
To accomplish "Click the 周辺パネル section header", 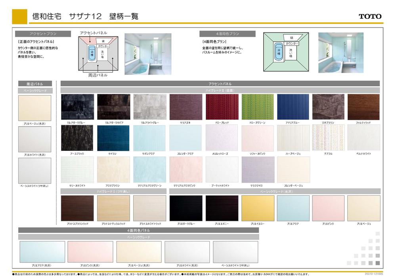I will click(x=34, y=84).
